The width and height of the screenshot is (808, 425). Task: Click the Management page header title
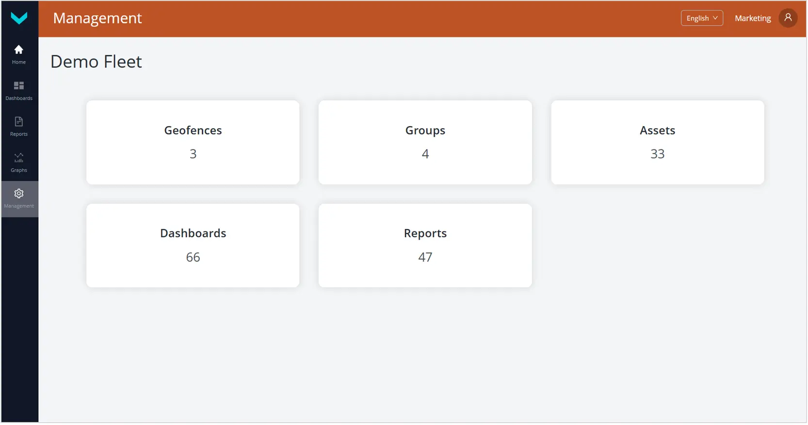97,18
